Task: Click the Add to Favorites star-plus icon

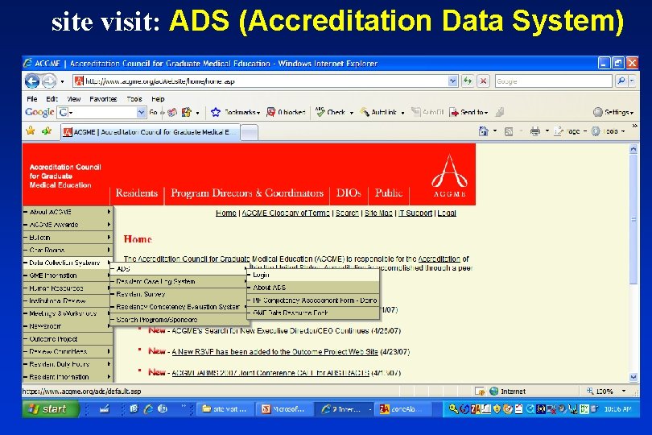Action: (x=46, y=131)
